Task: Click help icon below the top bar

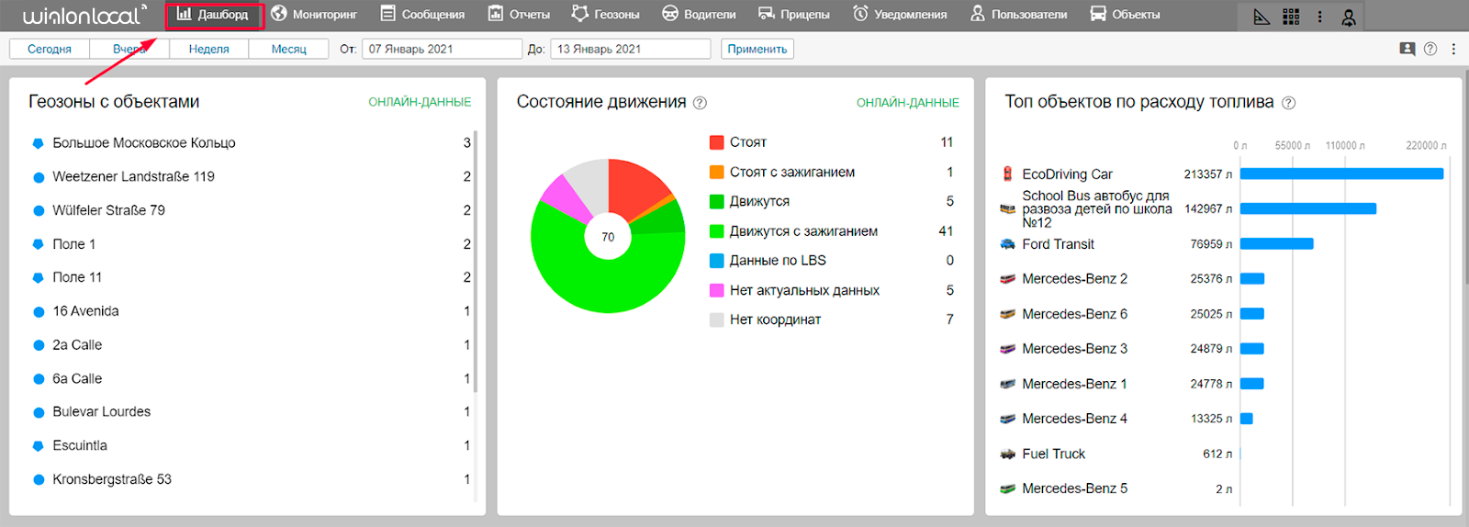Action: 1430,49
